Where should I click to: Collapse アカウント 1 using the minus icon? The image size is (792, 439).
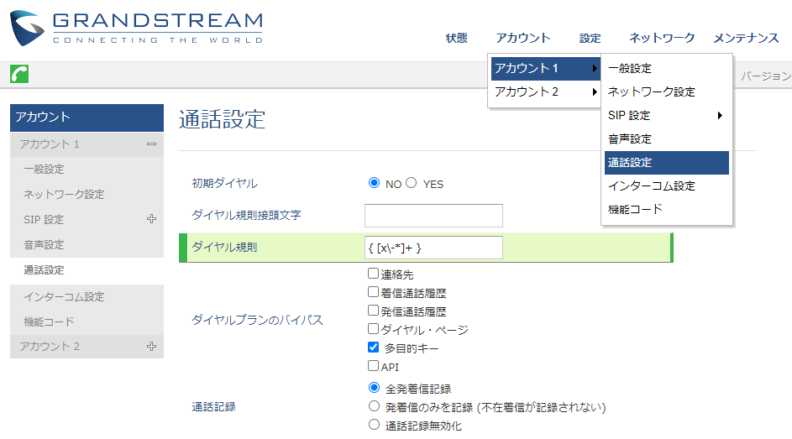(x=151, y=144)
